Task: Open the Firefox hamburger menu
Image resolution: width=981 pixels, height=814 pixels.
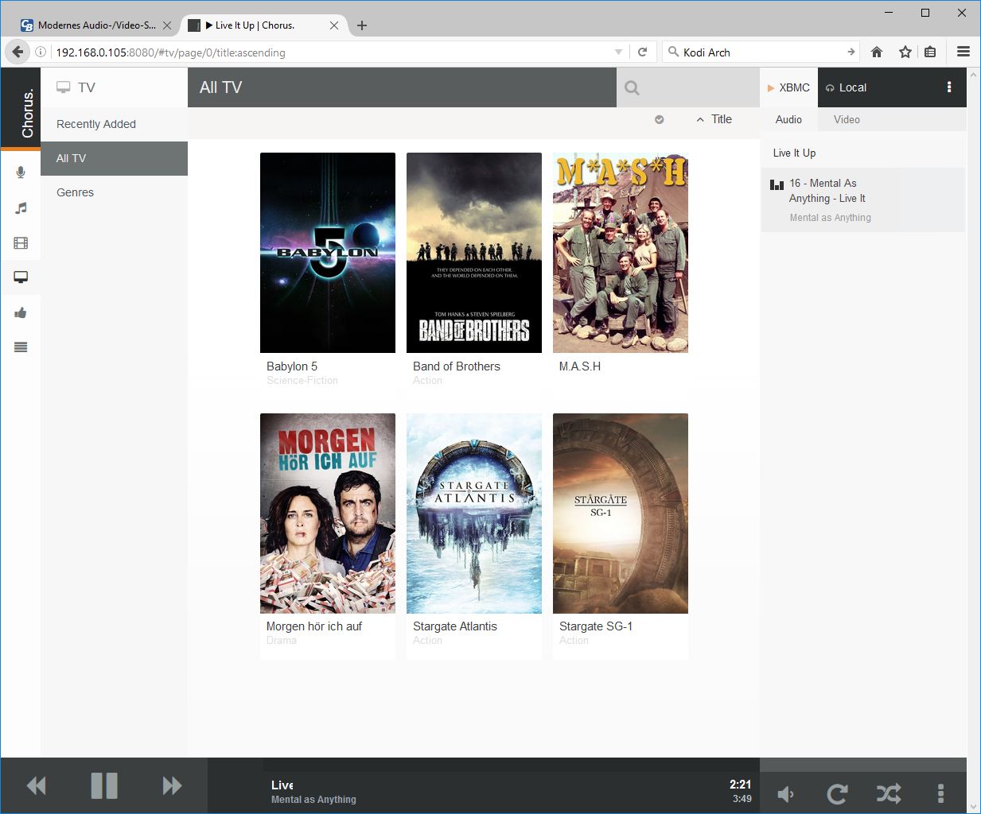Action: click(963, 52)
